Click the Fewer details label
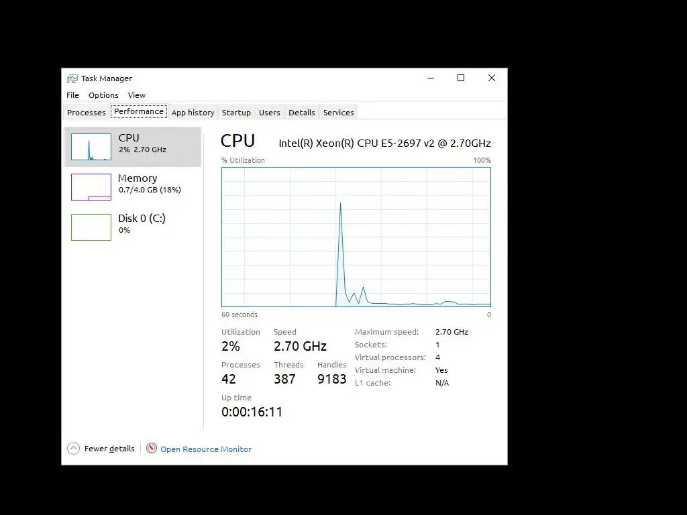The width and height of the screenshot is (687, 515). (x=109, y=449)
